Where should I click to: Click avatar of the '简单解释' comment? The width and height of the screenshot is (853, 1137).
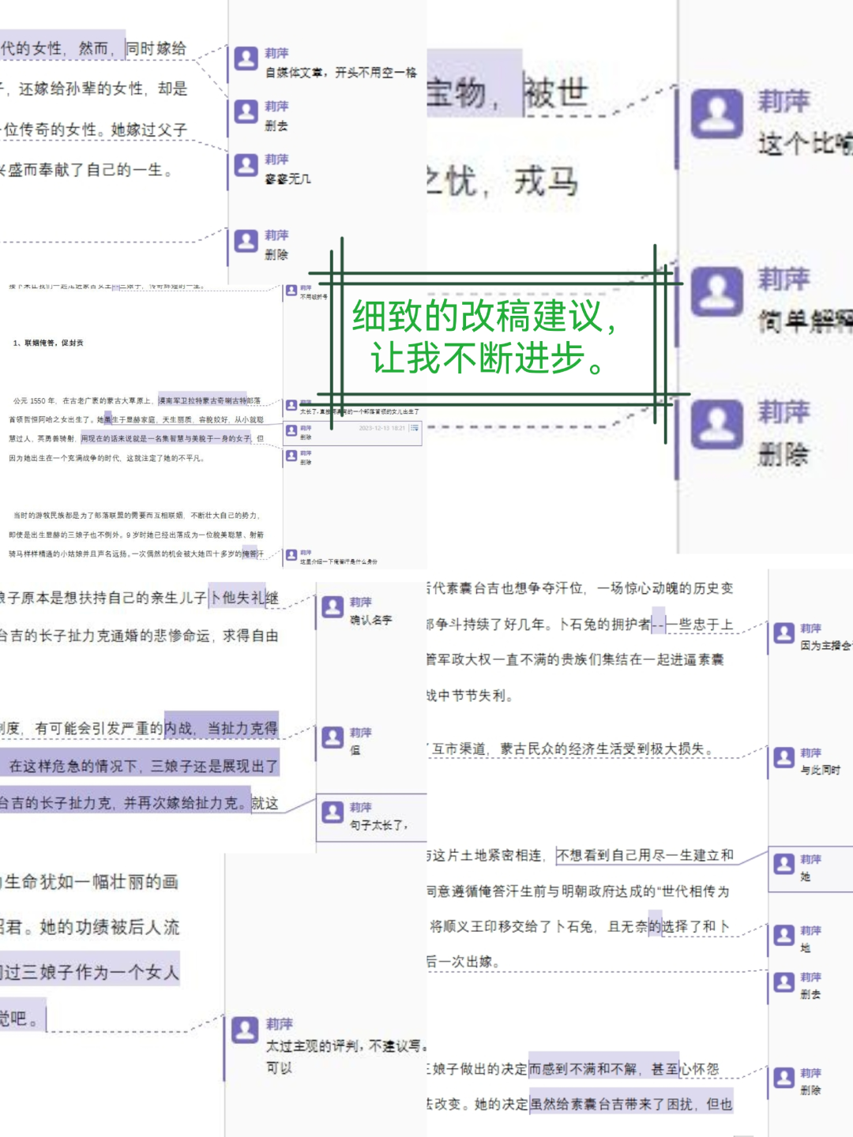pos(717,291)
